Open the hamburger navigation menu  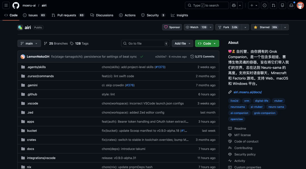6,5
